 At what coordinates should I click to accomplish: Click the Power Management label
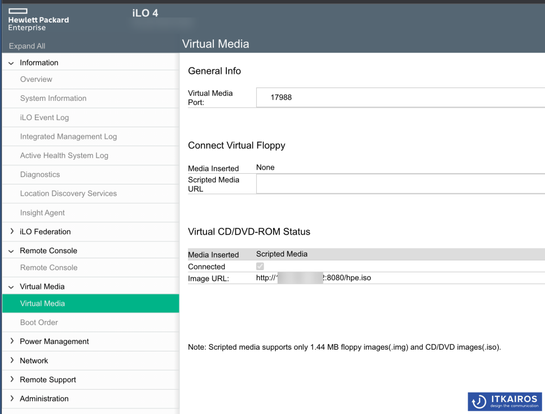pyautogui.click(x=54, y=341)
